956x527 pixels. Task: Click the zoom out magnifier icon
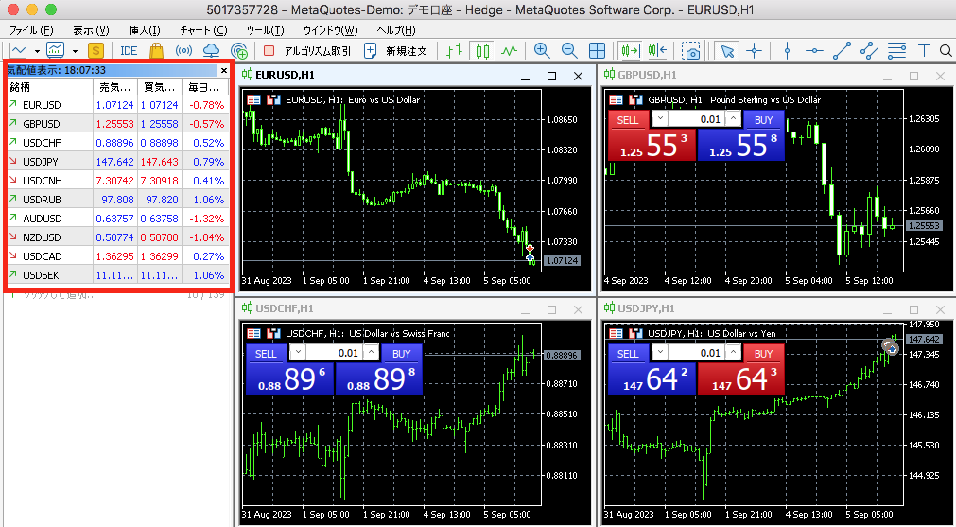(x=569, y=51)
